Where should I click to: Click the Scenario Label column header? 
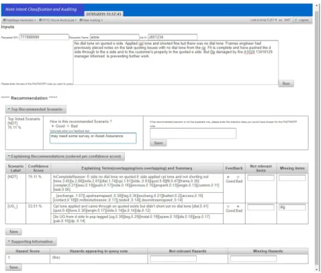click(16, 168)
